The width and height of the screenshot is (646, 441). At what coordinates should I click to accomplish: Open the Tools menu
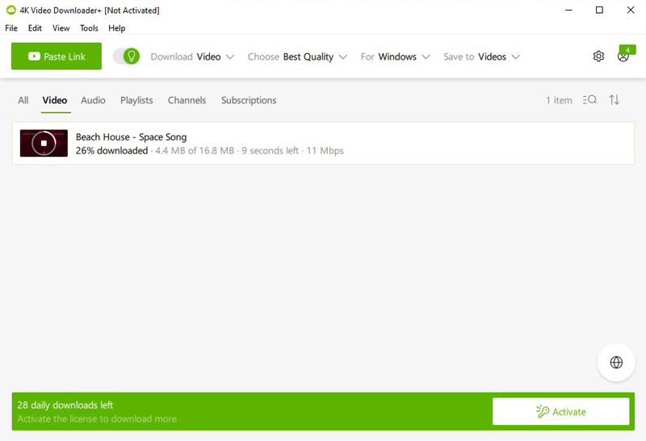click(x=89, y=28)
